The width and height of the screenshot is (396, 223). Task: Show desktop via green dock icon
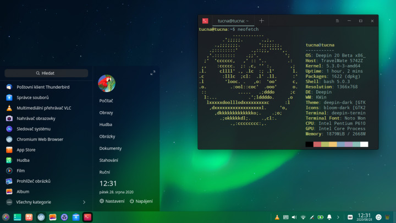(17, 217)
